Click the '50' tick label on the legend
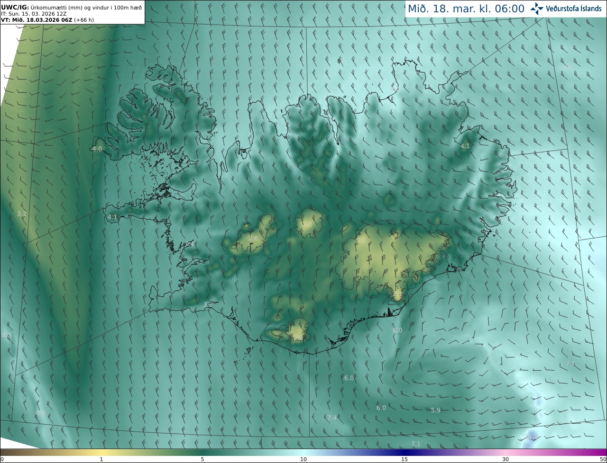The height and width of the screenshot is (463, 607). pyautogui.click(x=603, y=459)
